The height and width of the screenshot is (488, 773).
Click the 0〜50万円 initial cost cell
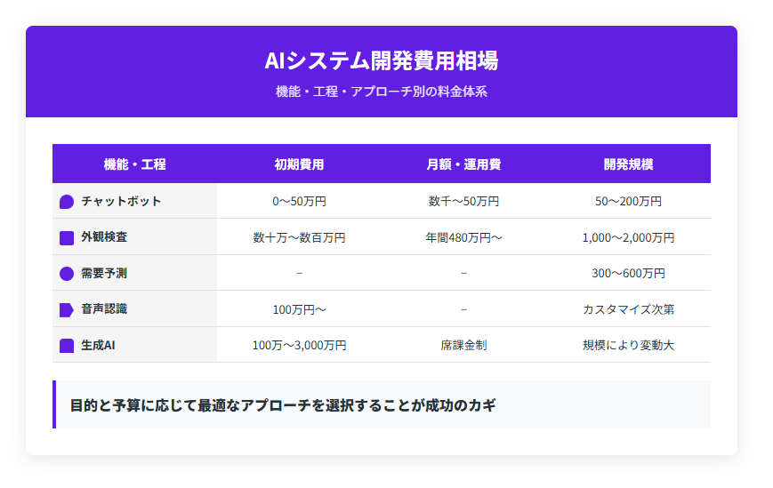coord(299,202)
